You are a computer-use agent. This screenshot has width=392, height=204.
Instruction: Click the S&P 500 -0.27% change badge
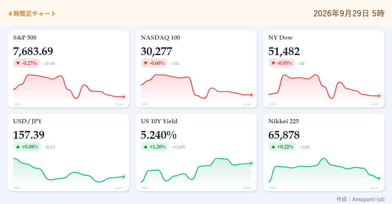(27, 63)
